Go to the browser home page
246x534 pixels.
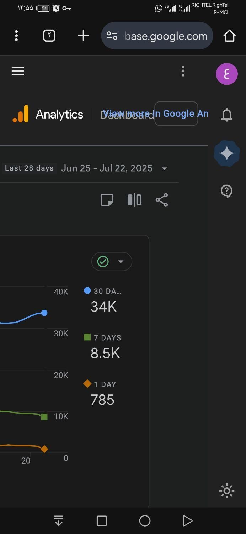click(x=229, y=36)
